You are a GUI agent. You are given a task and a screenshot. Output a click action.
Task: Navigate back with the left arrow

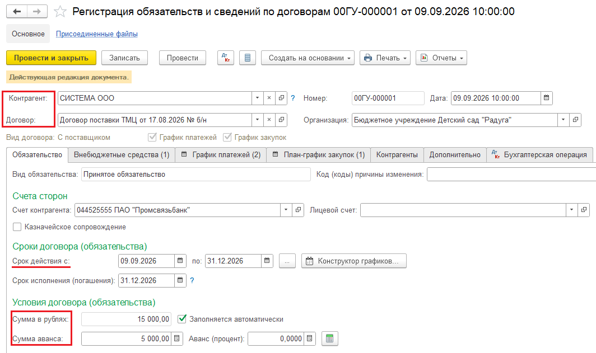point(17,11)
